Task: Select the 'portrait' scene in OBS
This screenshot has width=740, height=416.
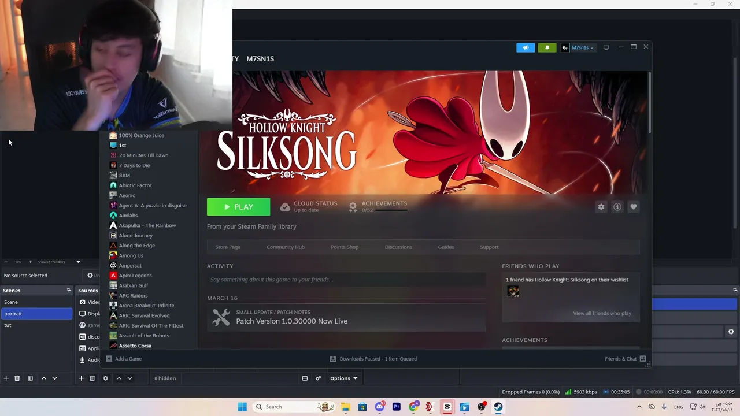Action: point(36,314)
